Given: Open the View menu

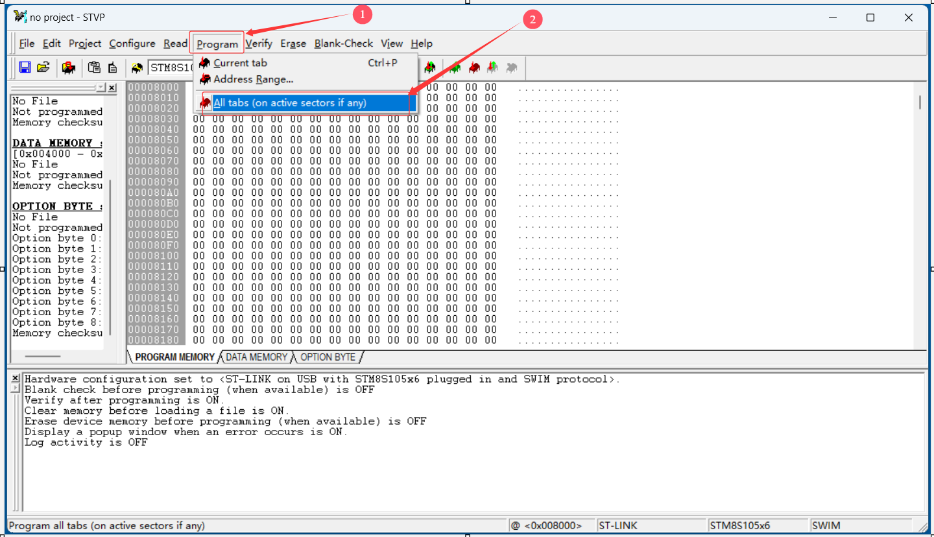Looking at the screenshot, I should (392, 43).
